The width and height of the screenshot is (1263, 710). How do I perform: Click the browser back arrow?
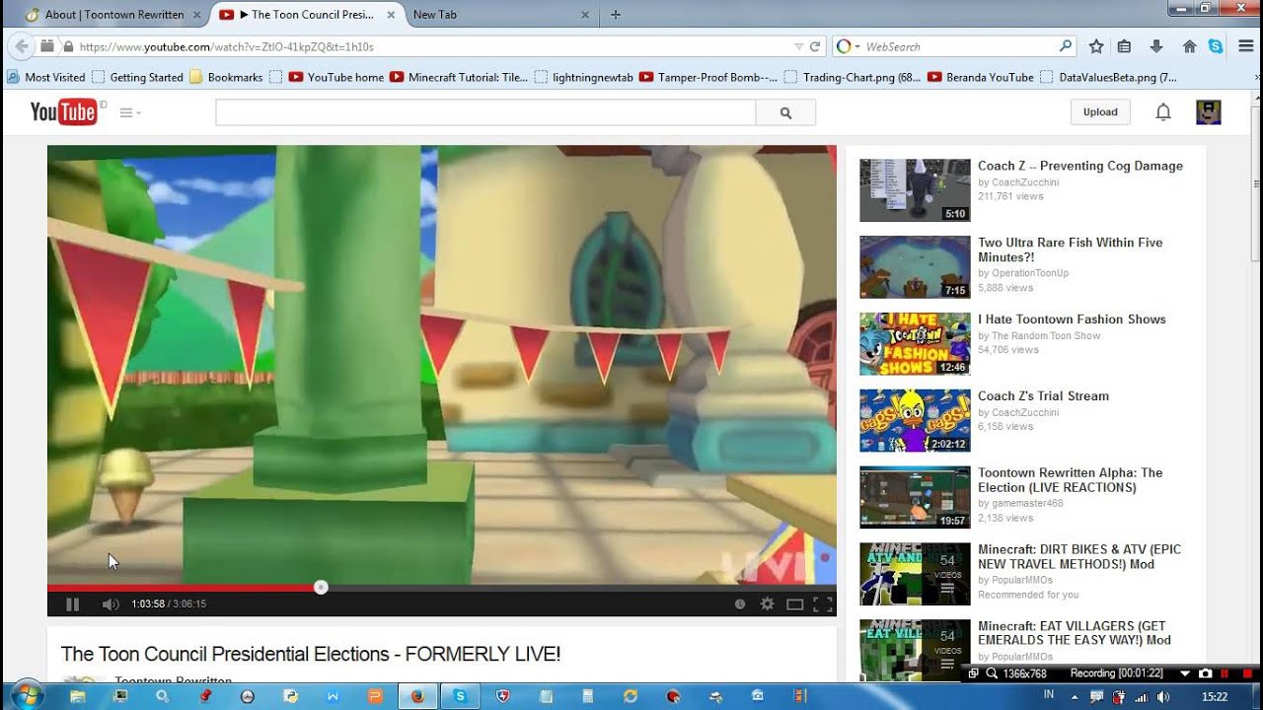tap(22, 46)
